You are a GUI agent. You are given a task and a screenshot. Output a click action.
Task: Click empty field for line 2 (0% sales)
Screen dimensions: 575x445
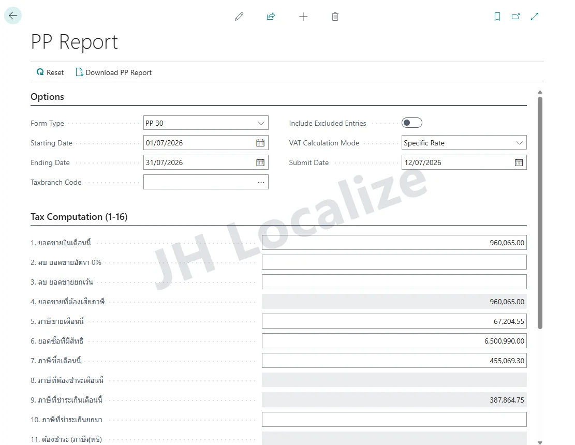click(394, 262)
